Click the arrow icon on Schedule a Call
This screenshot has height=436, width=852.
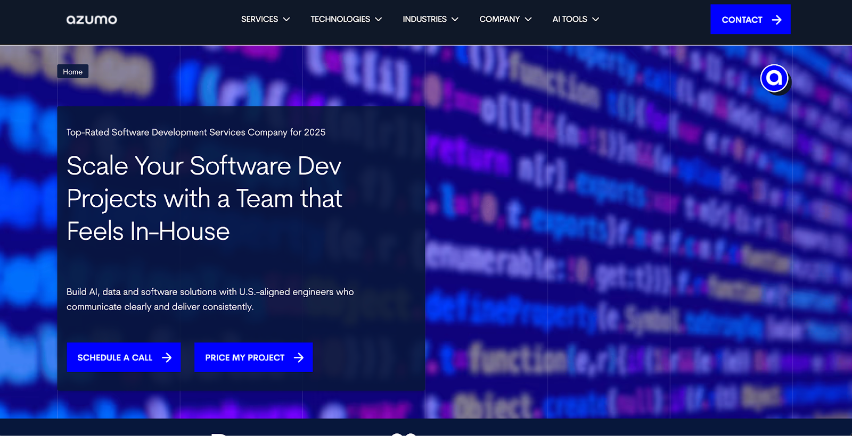click(167, 358)
